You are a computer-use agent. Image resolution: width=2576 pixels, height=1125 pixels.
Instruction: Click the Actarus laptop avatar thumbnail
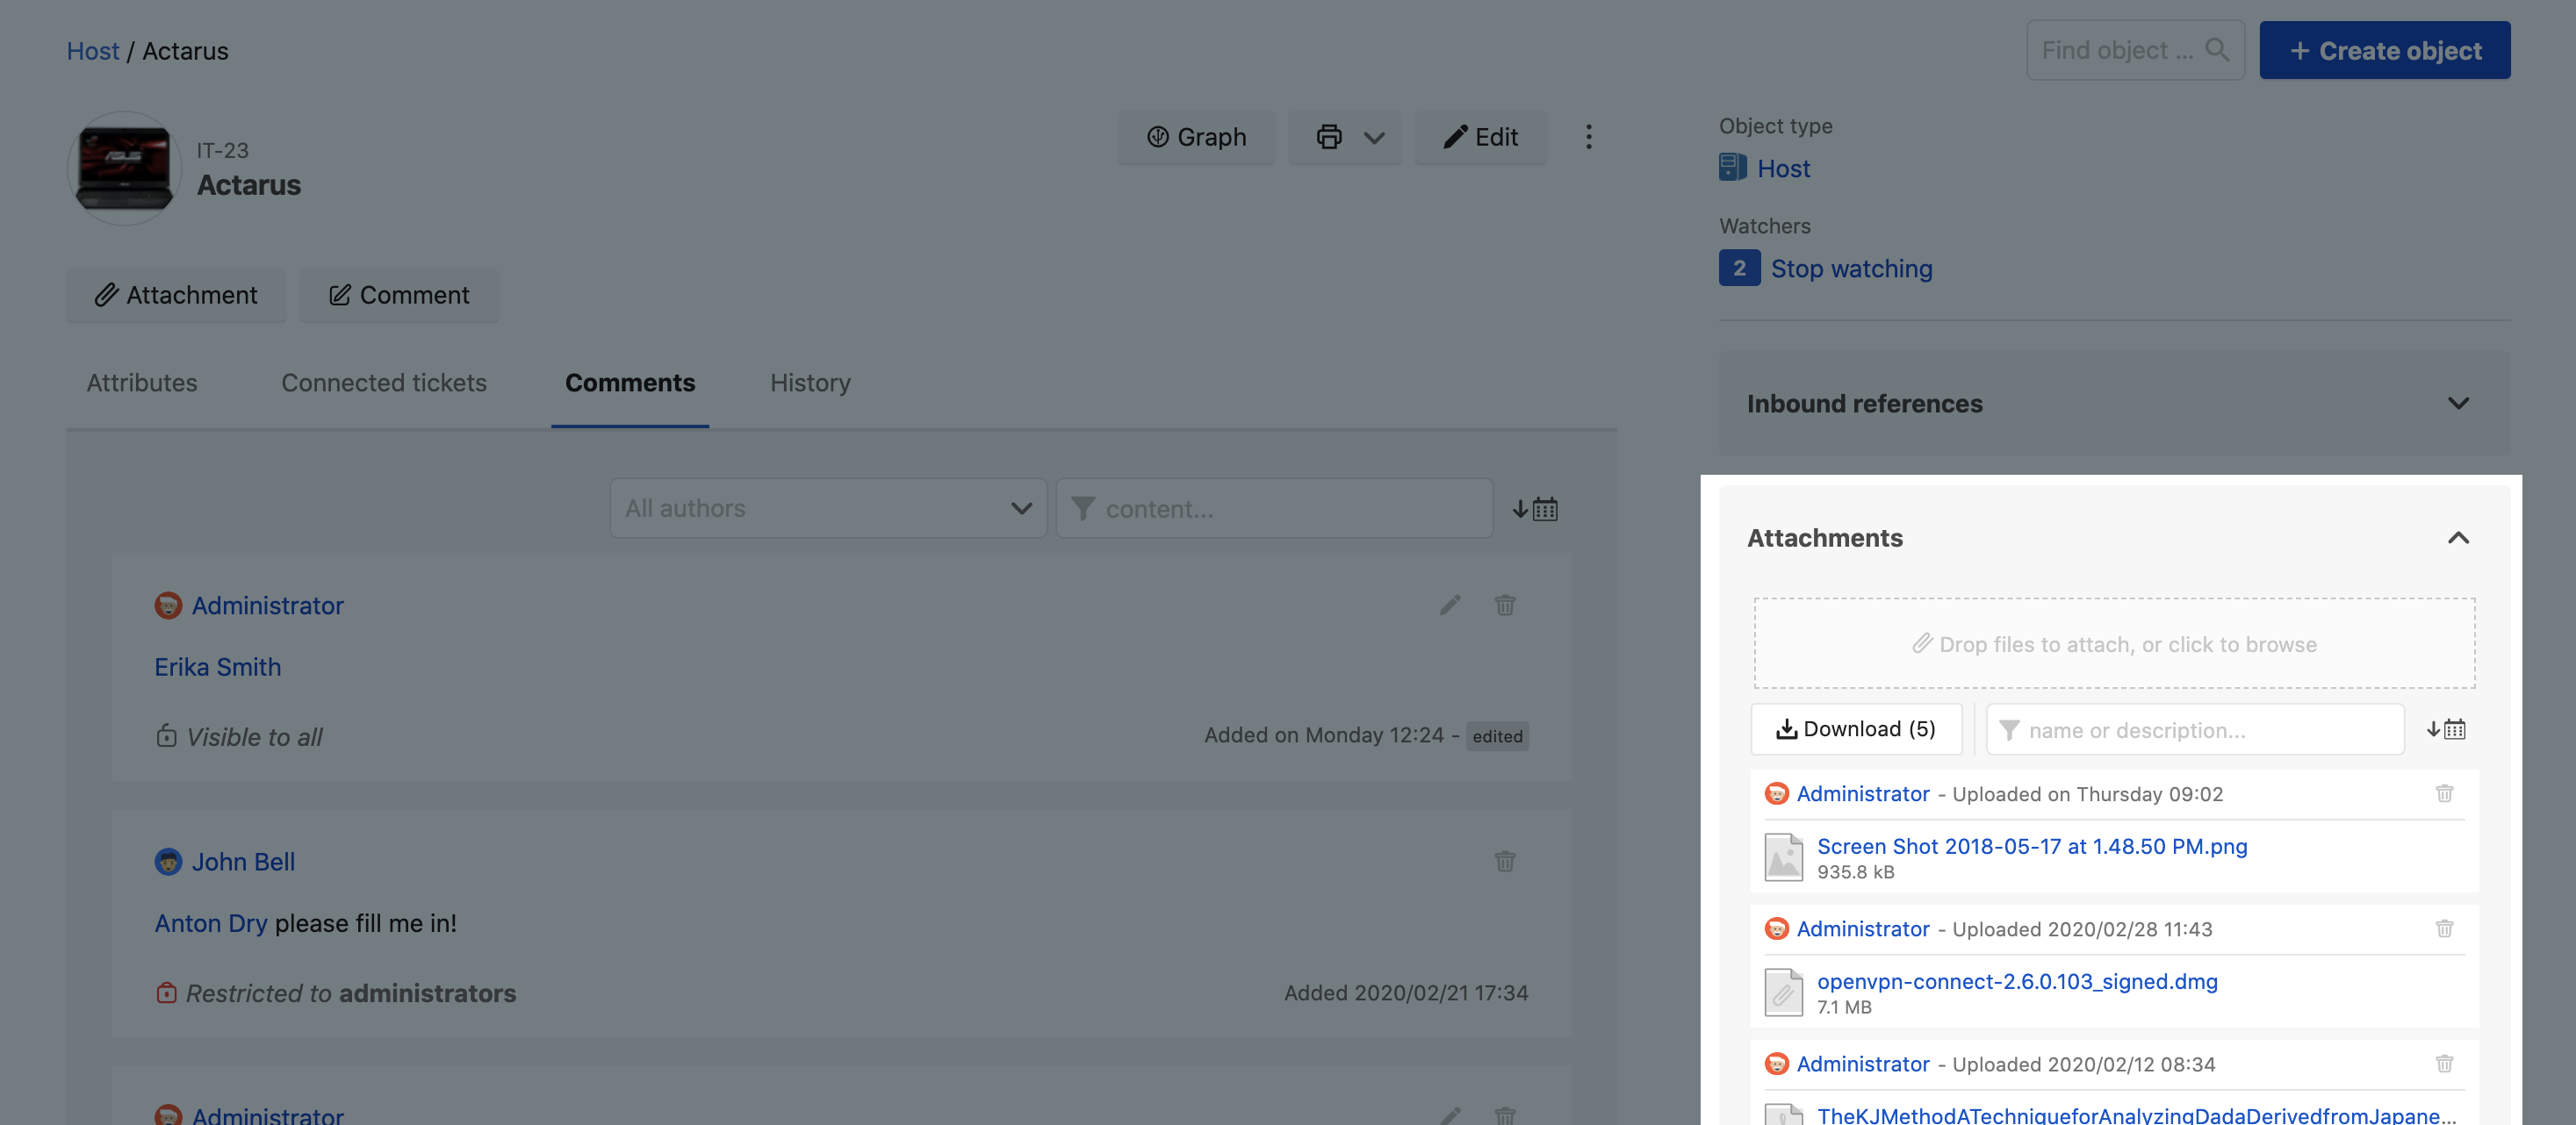[x=124, y=168]
